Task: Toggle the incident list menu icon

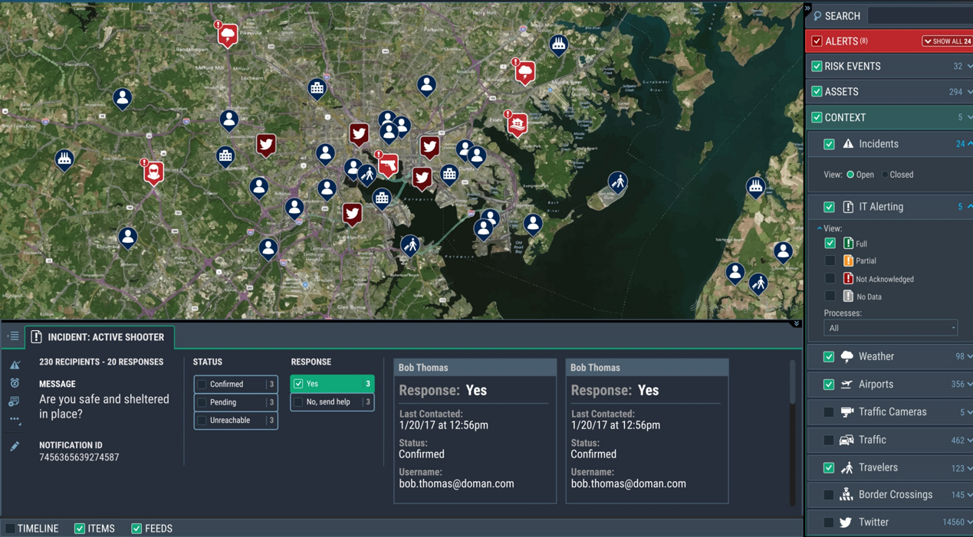Action: [x=13, y=336]
